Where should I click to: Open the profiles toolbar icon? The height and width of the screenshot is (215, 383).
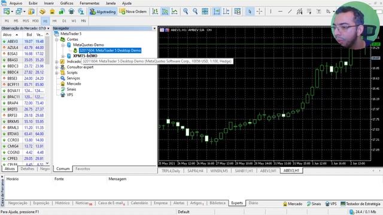pyautogui.click(x=19, y=11)
